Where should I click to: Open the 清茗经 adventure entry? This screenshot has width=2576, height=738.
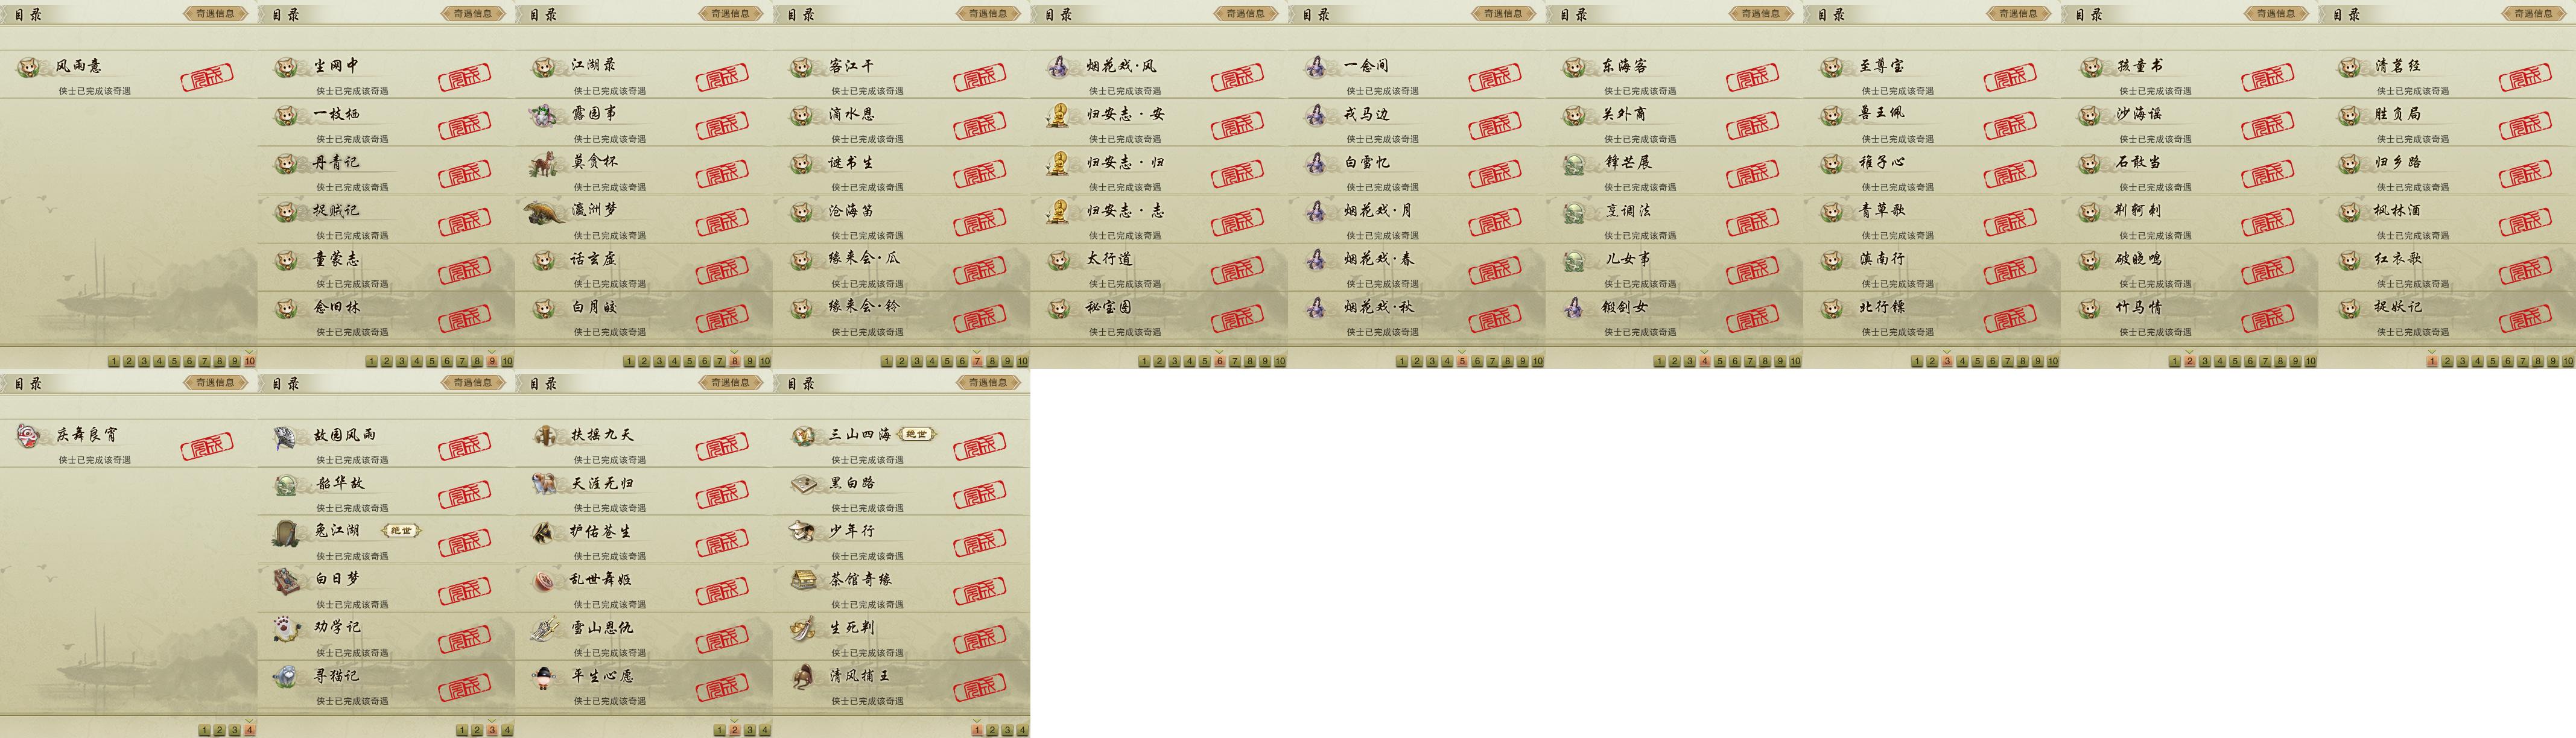tap(2447, 75)
